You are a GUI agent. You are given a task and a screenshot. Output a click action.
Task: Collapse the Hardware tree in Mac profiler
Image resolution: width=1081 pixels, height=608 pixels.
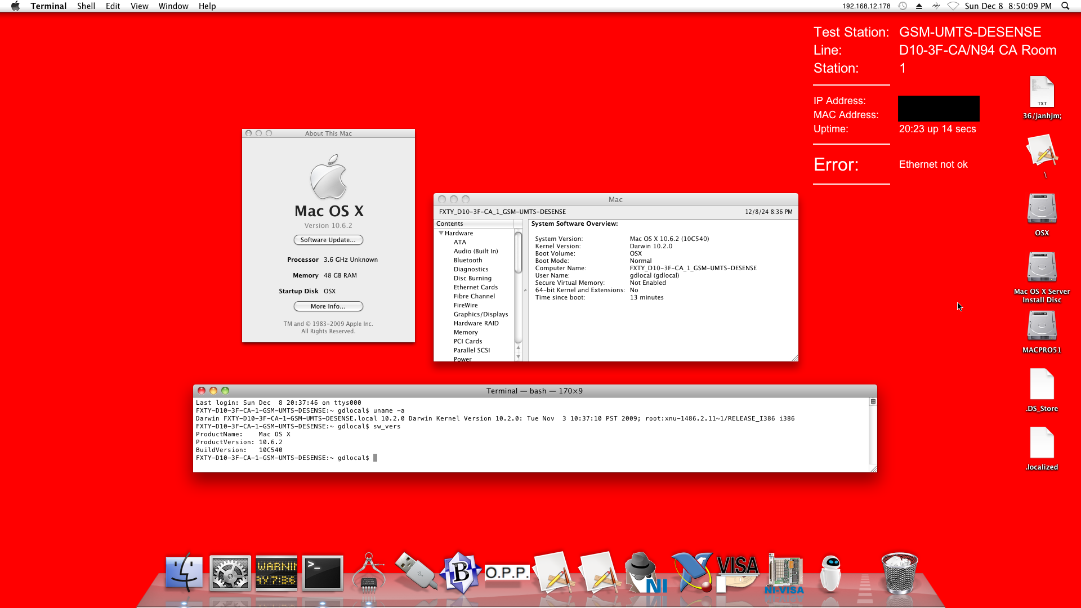441,233
